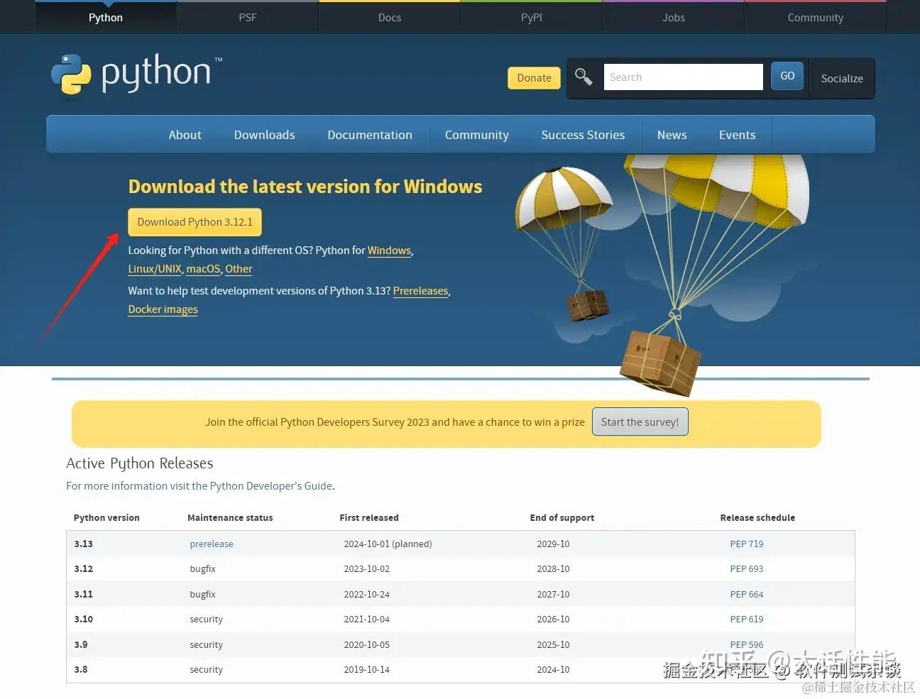The height and width of the screenshot is (699, 920).
Task: Open macOS downloads
Action: point(203,268)
